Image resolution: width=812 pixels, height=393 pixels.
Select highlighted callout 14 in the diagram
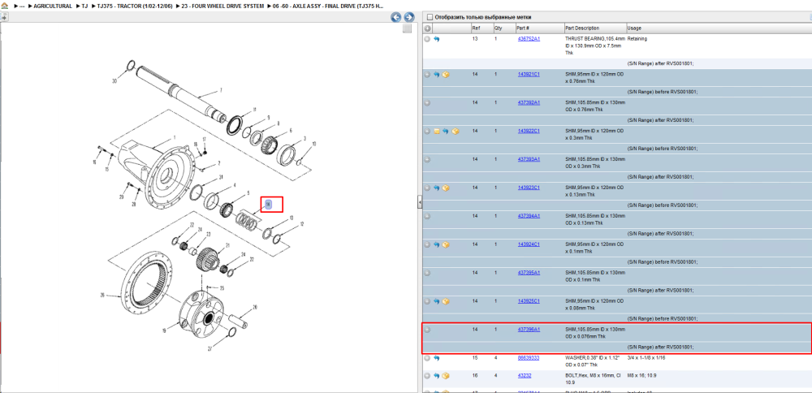click(x=268, y=205)
